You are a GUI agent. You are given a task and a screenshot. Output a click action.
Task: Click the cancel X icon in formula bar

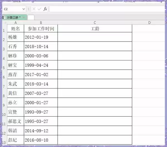pos(34,9)
